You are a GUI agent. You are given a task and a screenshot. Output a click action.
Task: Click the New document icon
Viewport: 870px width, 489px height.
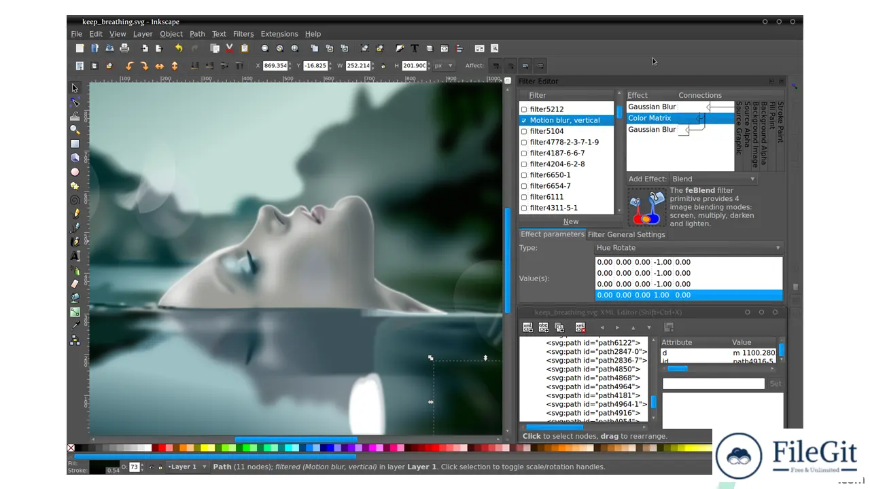point(80,48)
